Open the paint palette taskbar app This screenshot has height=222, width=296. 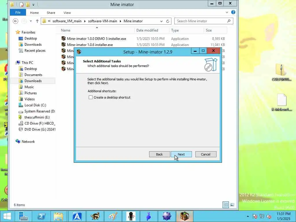(113, 216)
